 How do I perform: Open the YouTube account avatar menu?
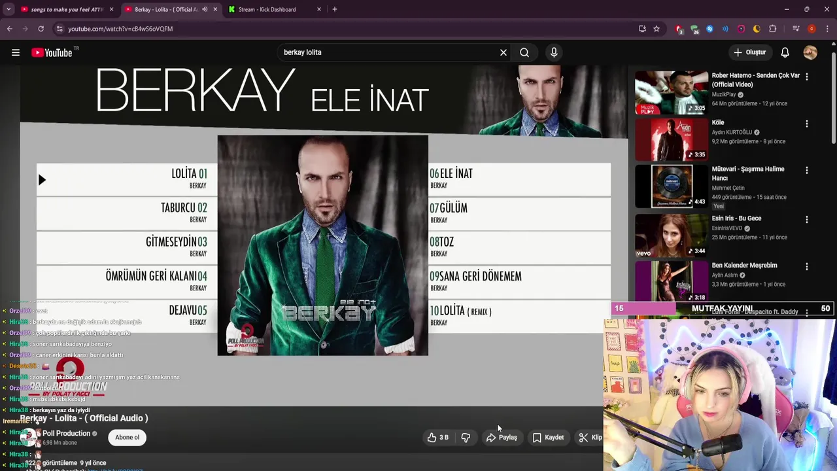(810, 52)
